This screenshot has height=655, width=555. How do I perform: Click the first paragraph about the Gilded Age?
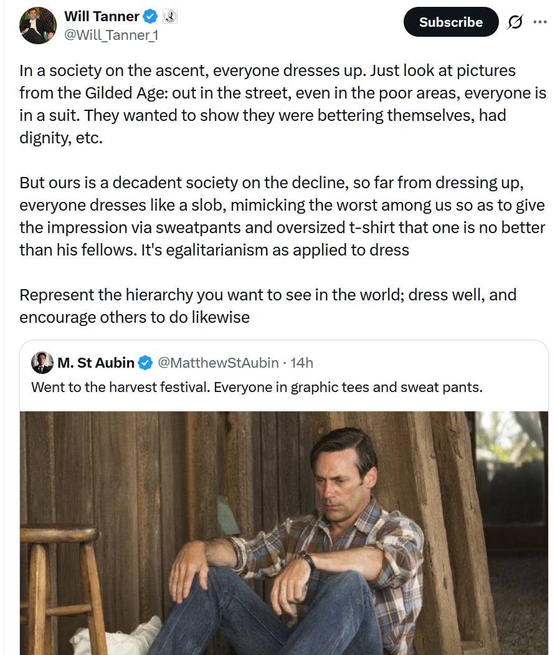[x=282, y=104]
